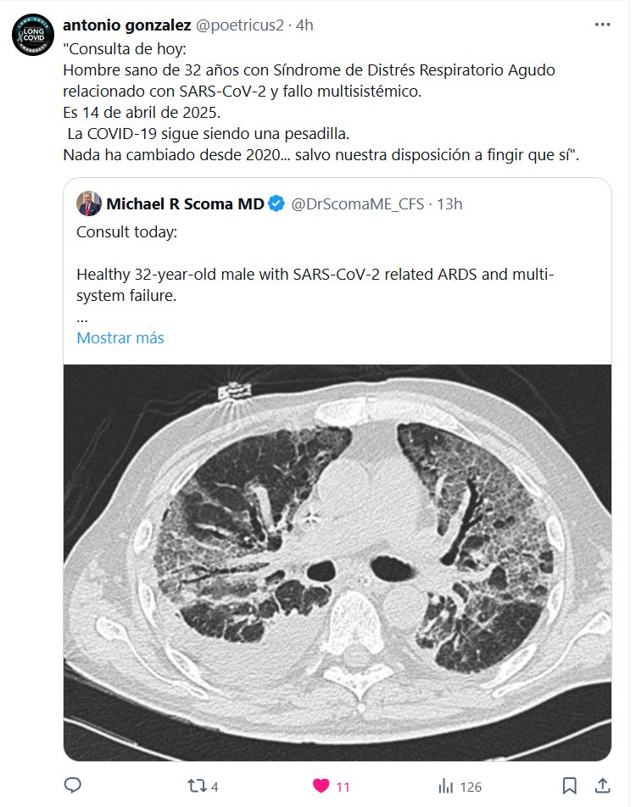Click the blue verified badge

click(x=277, y=204)
